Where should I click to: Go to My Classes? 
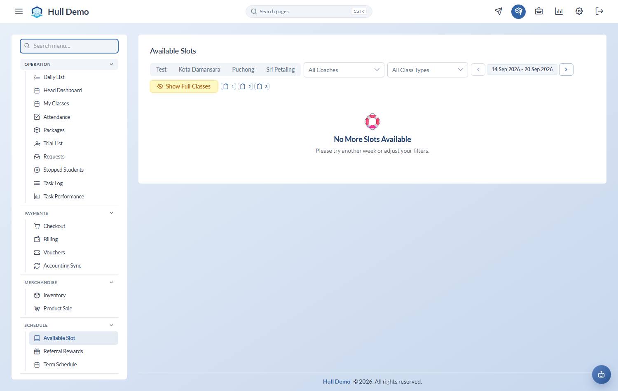73,103
